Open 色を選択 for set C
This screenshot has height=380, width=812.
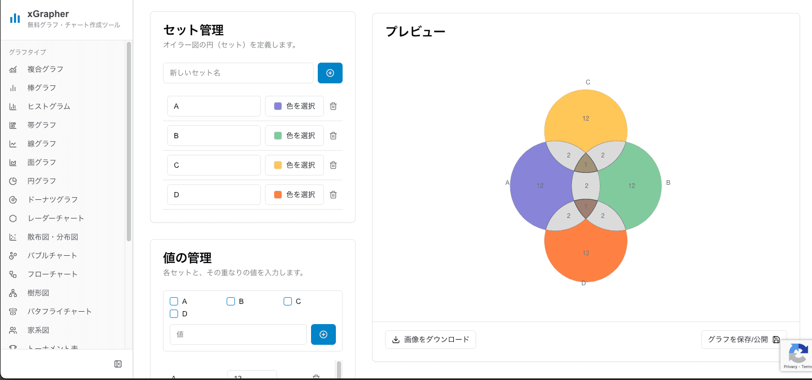point(294,165)
